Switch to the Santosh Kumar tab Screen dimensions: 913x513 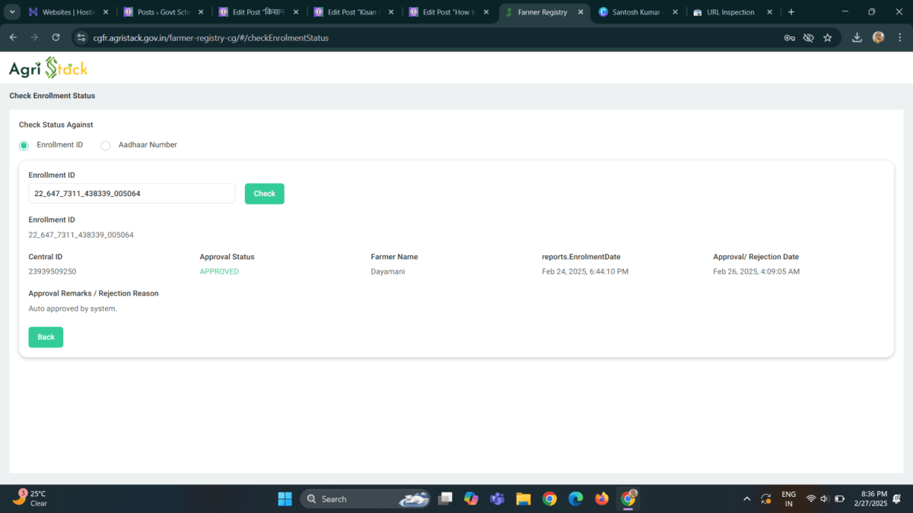tap(638, 12)
